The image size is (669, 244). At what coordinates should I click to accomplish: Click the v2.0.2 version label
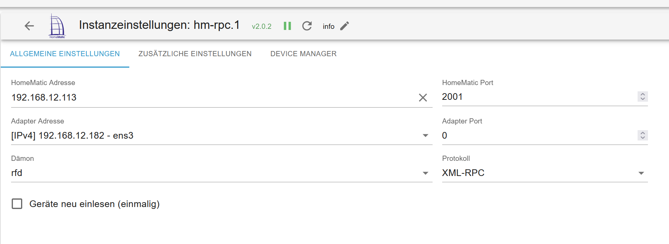[x=262, y=26]
